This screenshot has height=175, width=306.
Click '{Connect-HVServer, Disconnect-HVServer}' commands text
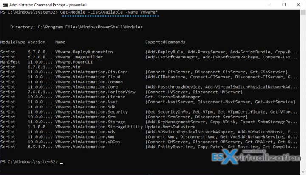[194, 92]
